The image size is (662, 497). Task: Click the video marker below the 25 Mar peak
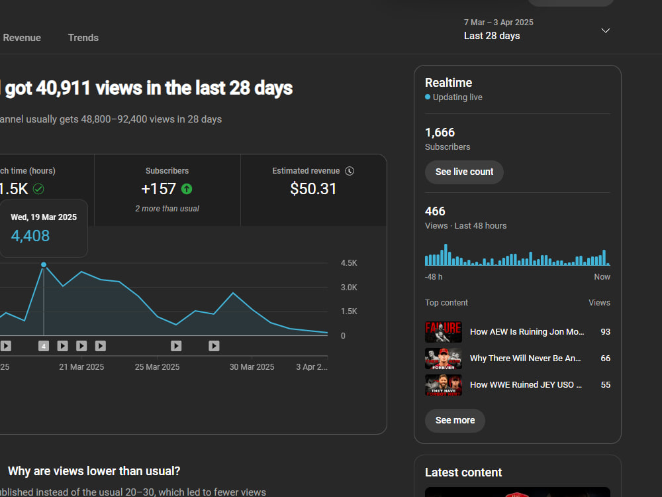pyautogui.click(x=176, y=346)
